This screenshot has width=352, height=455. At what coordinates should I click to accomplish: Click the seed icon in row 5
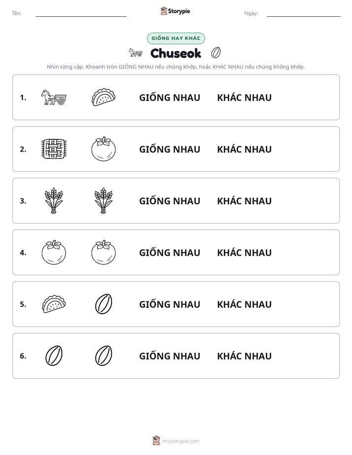pos(104,304)
